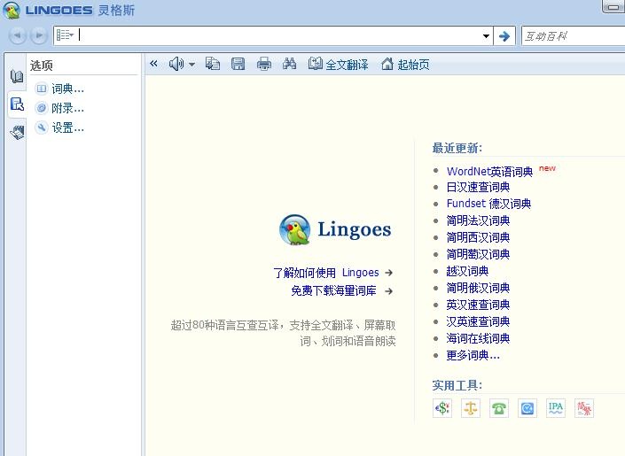Open the index list icon in search box
The image size is (625, 456).
coord(65,35)
